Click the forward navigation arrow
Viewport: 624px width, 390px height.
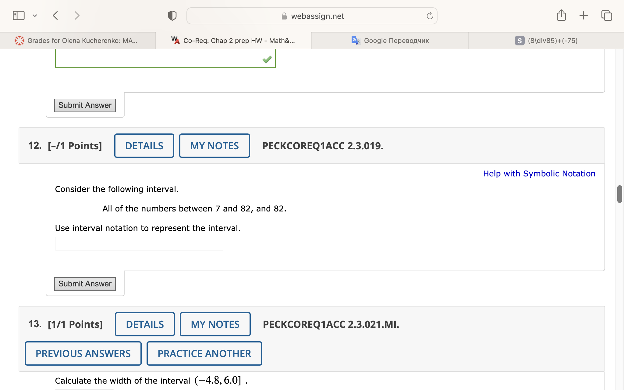[x=77, y=16]
